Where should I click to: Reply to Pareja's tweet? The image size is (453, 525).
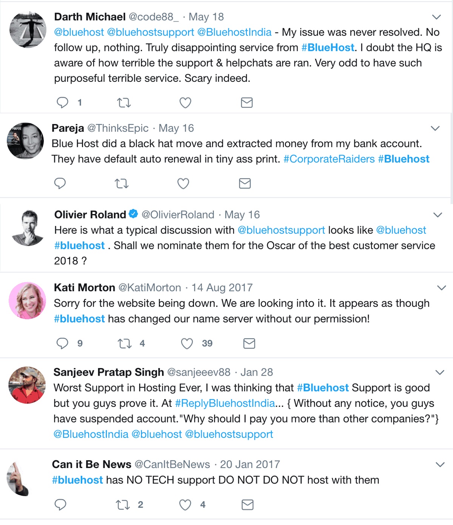click(60, 184)
